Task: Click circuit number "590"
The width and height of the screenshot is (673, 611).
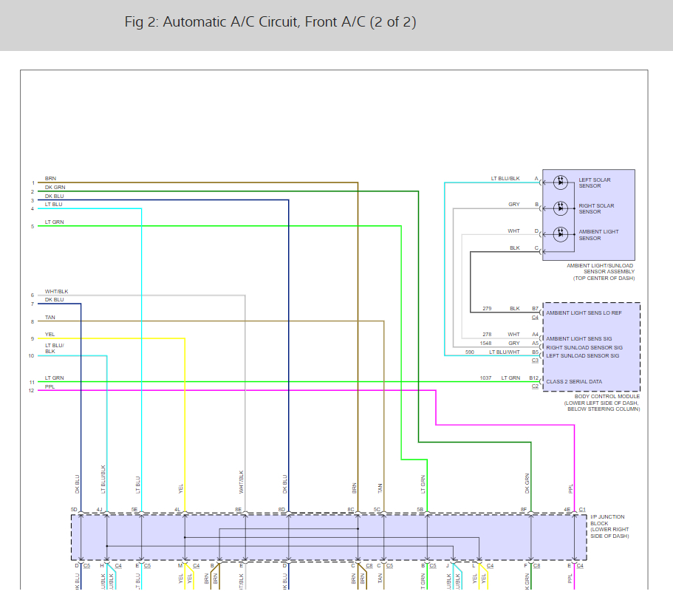Action: [x=470, y=352]
